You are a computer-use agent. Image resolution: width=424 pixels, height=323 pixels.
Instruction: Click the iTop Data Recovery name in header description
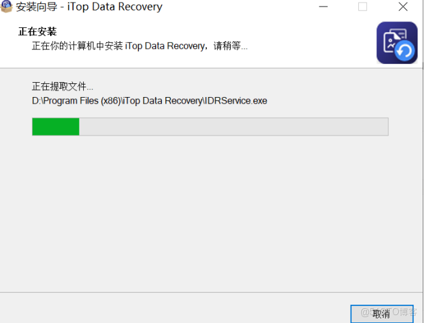(x=165, y=46)
